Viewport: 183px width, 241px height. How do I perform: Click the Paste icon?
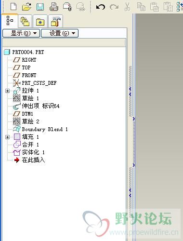[155, 7]
